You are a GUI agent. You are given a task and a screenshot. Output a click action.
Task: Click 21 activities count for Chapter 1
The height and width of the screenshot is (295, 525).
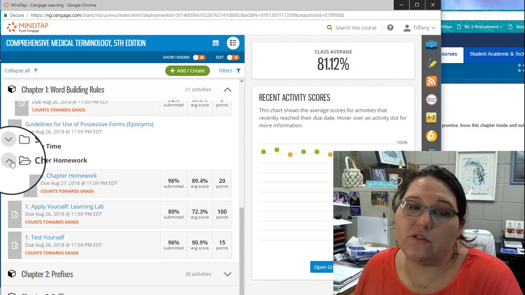click(198, 89)
